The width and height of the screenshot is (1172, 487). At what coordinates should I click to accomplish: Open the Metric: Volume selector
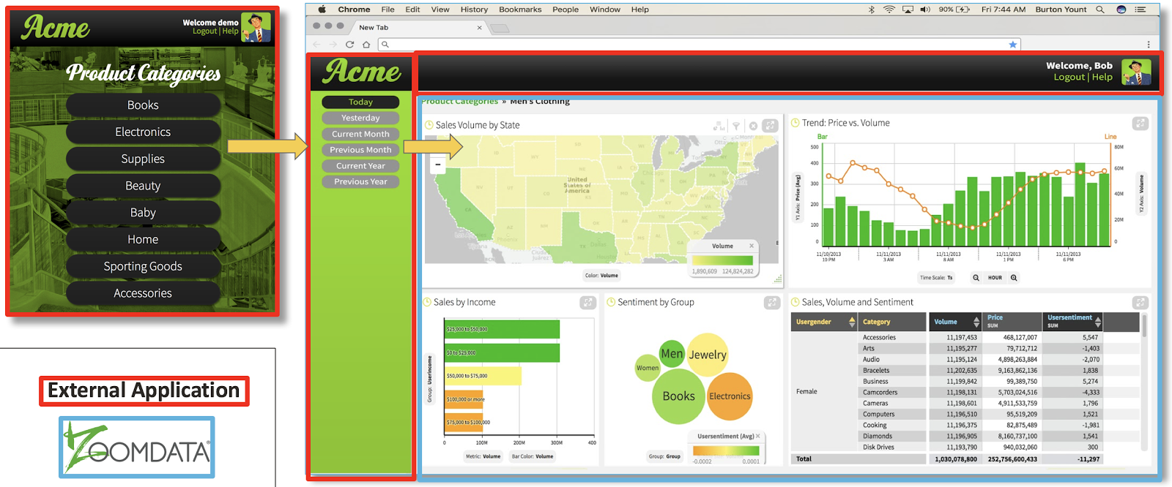click(483, 456)
